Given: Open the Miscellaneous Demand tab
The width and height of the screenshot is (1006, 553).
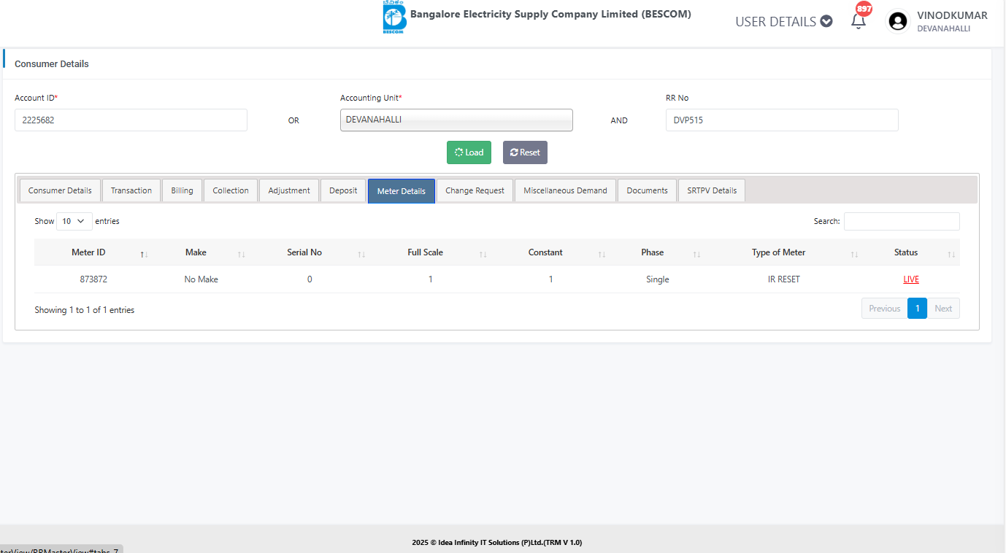Looking at the screenshot, I should point(565,190).
